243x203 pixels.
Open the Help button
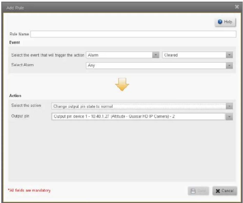click(225, 22)
